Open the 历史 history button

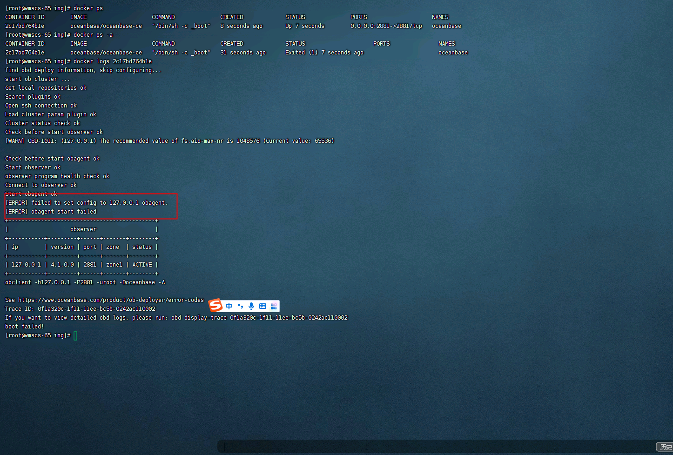[x=665, y=447]
